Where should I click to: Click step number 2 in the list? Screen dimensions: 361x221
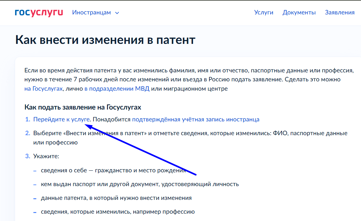click(x=28, y=133)
